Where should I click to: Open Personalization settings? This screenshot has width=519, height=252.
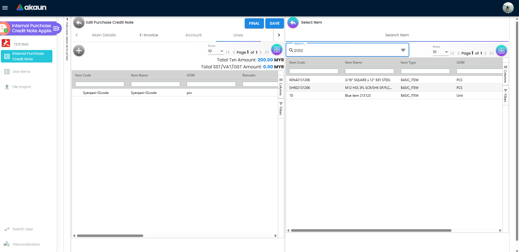click(x=26, y=244)
